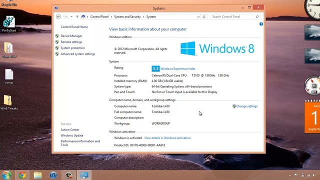Expand address bar history dropdown

point(198,17)
